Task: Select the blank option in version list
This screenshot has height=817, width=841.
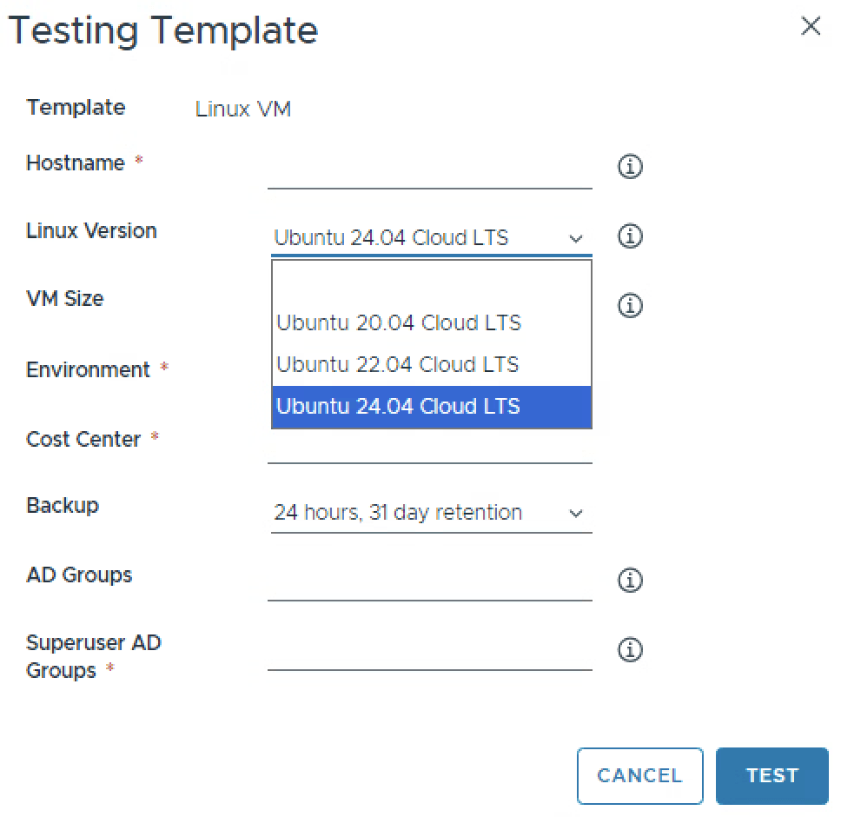Action: (431, 284)
